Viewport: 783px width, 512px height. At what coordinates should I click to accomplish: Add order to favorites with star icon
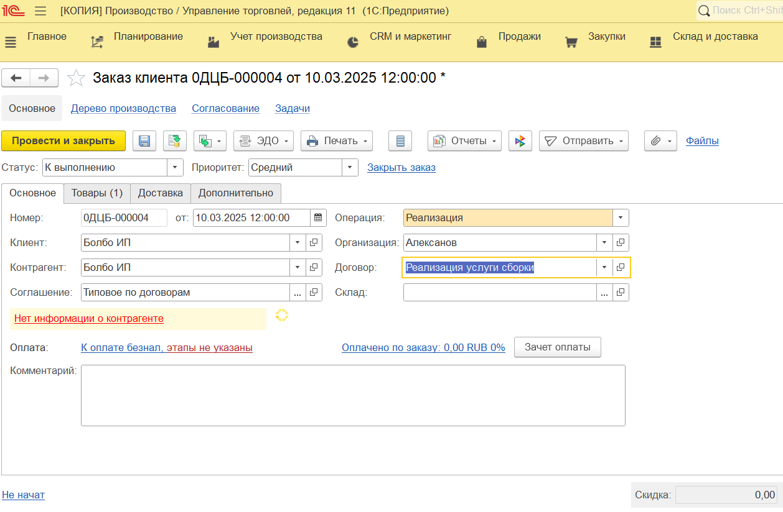pyautogui.click(x=76, y=78)
